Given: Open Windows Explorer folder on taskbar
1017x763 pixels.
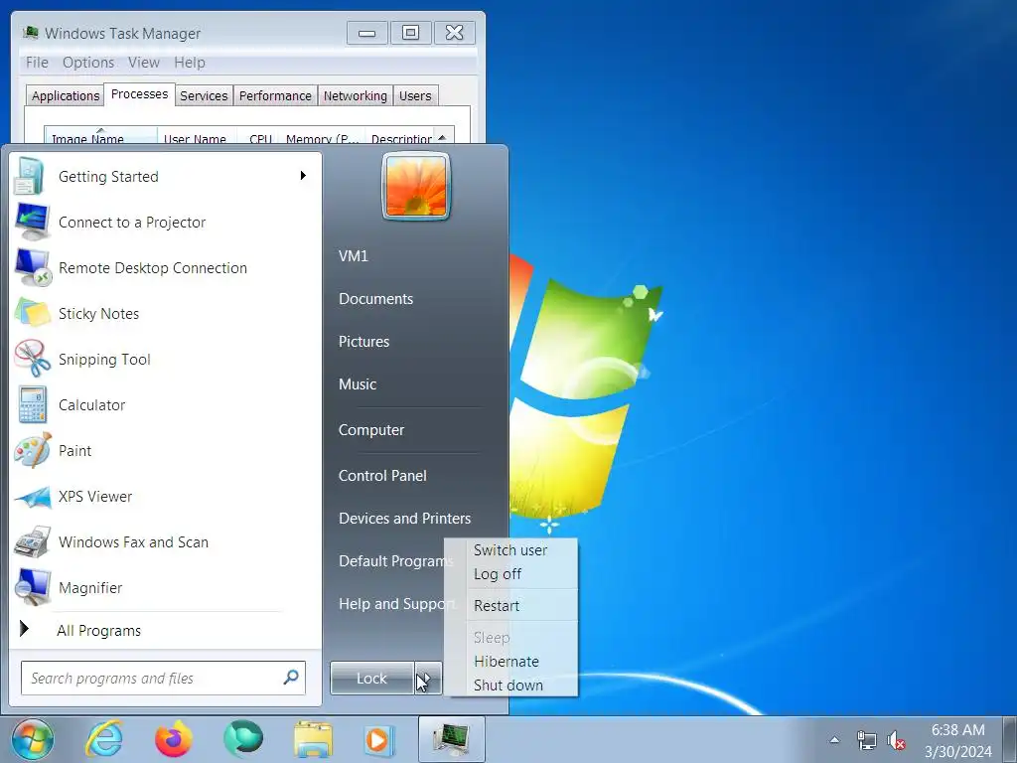Looking at the screenshot, I should (x=313, y=739).
